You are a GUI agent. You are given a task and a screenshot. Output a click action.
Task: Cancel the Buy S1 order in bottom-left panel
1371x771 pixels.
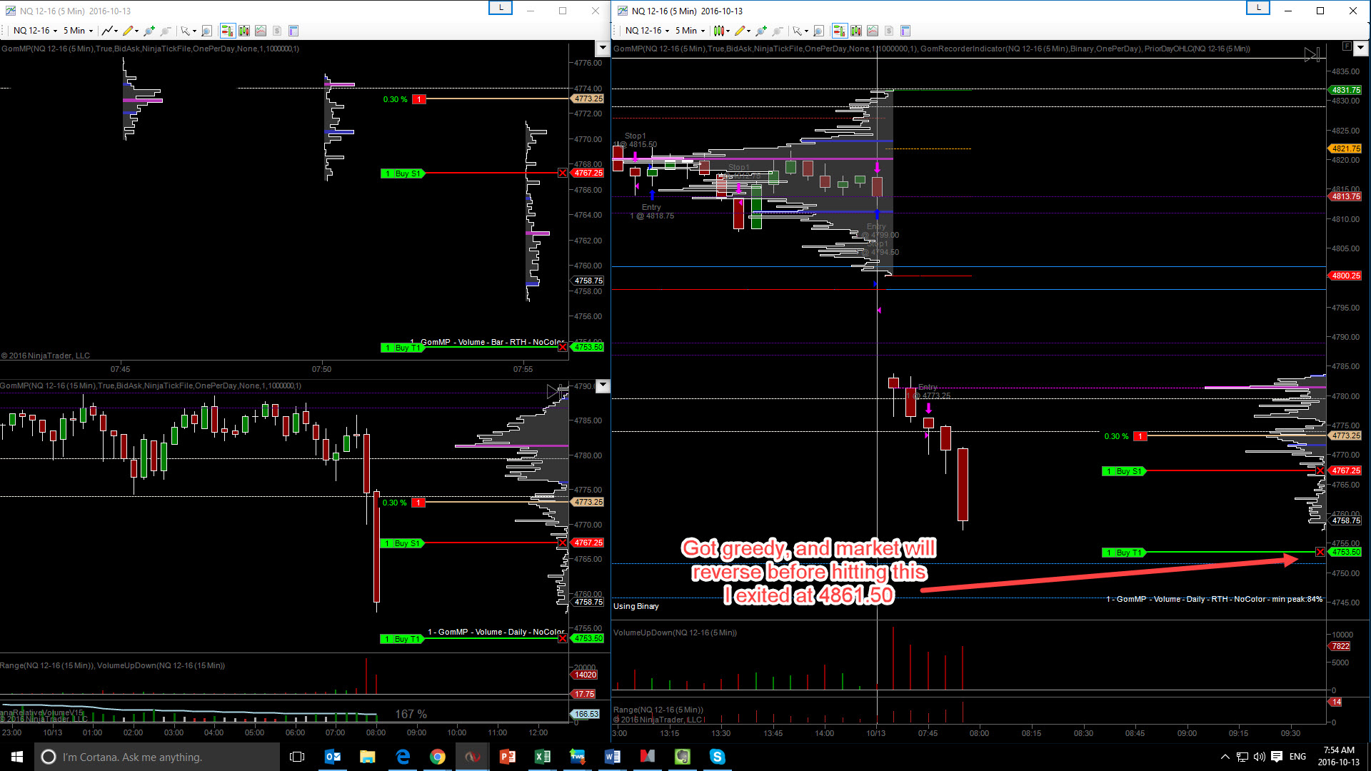point(563,543)
